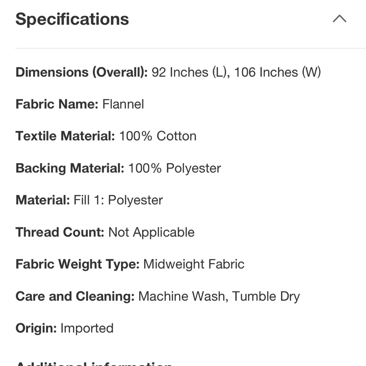Viewport: 366px width, 366px height.
Task: Click the 92 Inches (L), 106 Inches (W) value
Action: tap(236, 72)
